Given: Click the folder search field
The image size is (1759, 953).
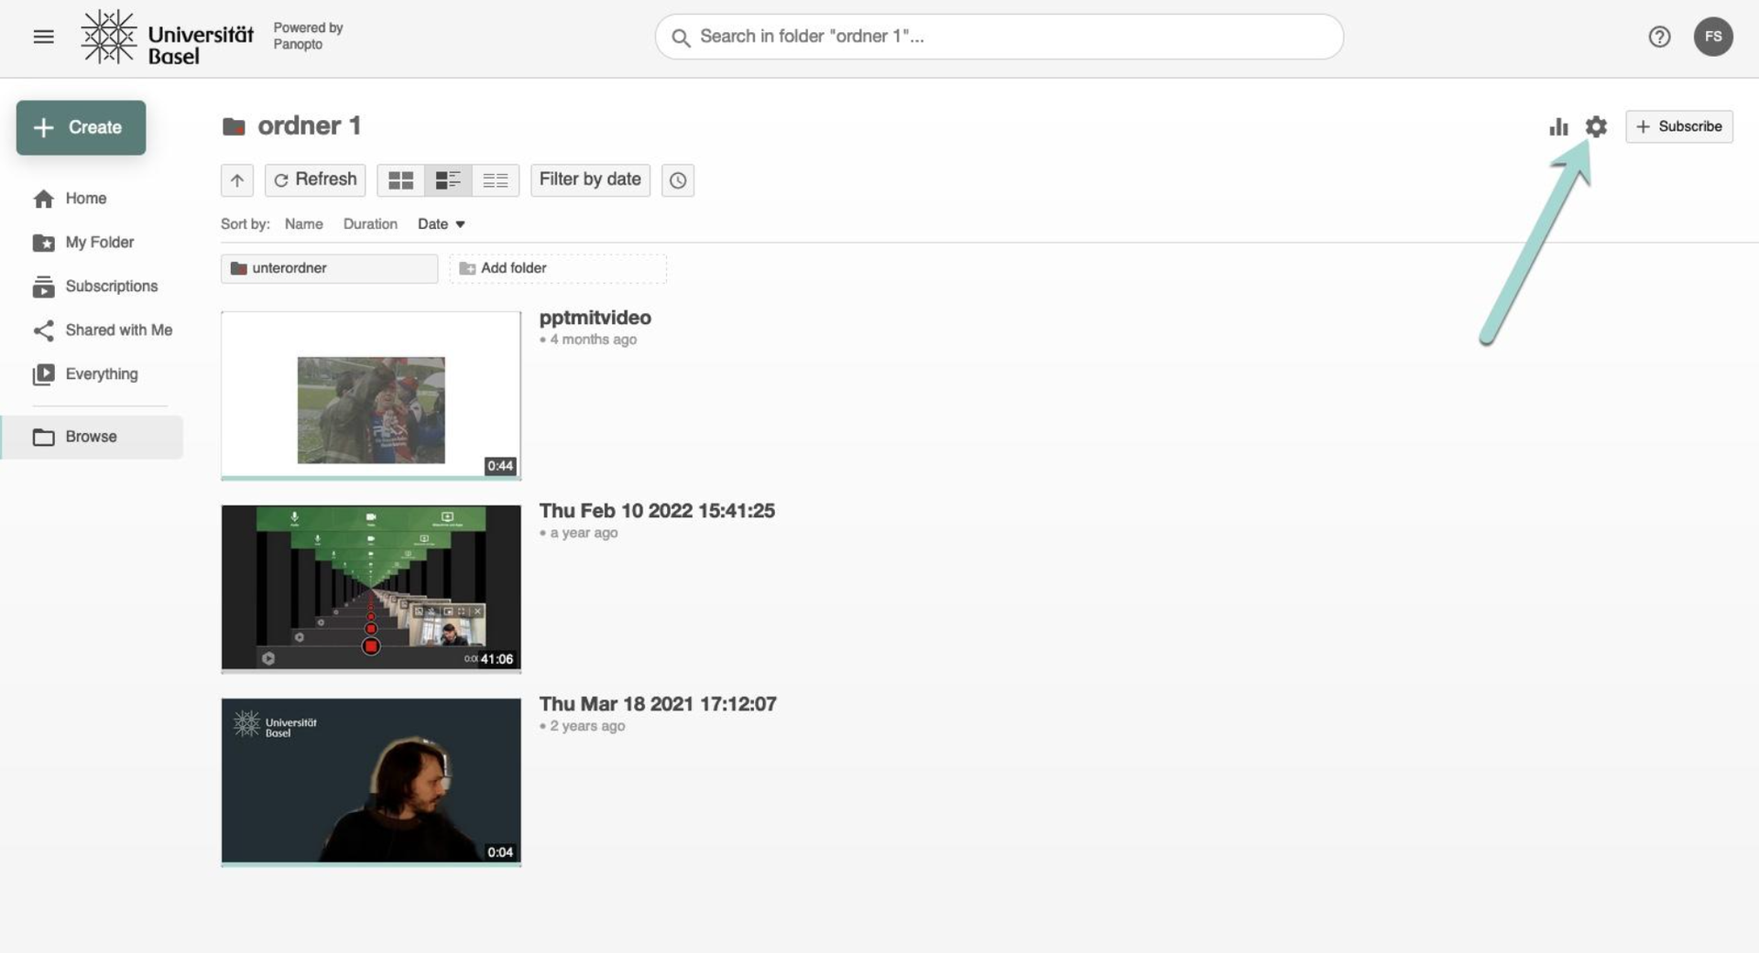Looking at the screenshot, I should pyautogui.click(x=999, y=37).
